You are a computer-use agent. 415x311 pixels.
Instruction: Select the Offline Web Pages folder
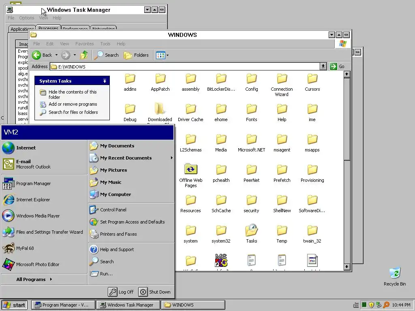(190, 175)
